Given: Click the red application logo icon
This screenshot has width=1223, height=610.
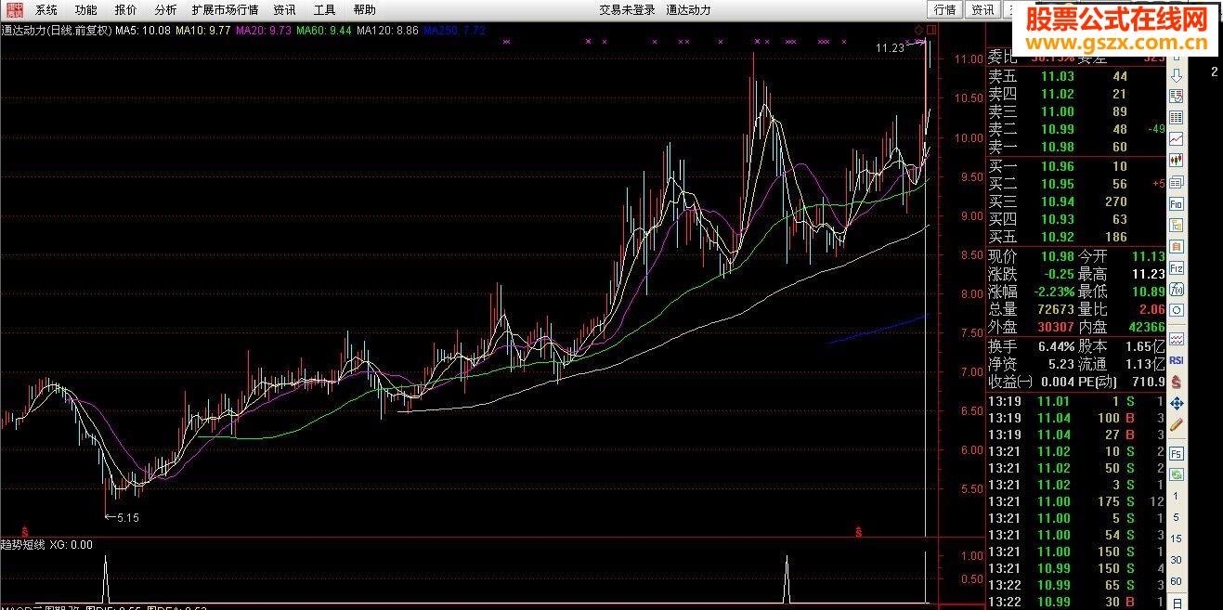Looking at the screenshot, I should [13, 10].
